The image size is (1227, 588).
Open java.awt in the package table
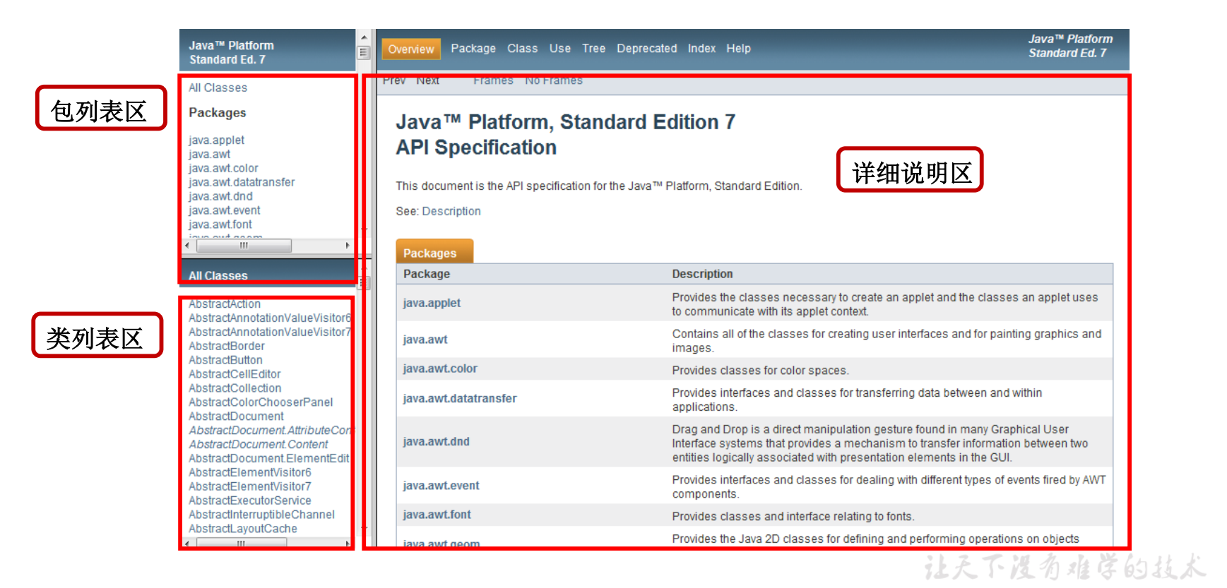click(x=425, y=340)
